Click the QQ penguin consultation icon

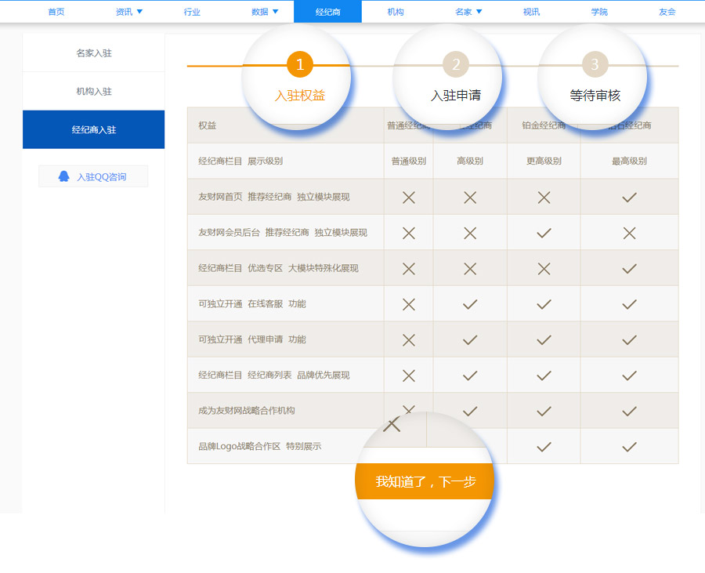click(64, 176)
